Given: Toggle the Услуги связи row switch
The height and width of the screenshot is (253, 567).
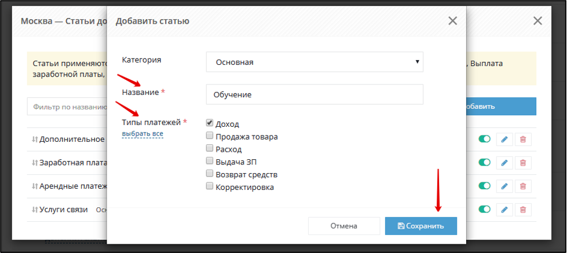Looking at the screenshot, I should [x=485, y=209].
